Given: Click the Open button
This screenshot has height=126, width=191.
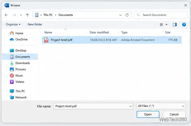Looking at the screenshot, I should [x=148, y=114].
